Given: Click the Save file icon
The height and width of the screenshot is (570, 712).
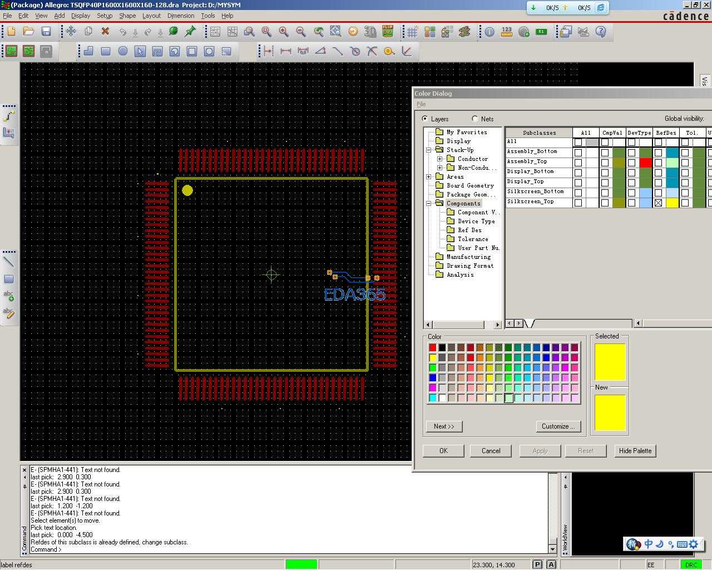Looking at the screenshot, I should 46,32.
